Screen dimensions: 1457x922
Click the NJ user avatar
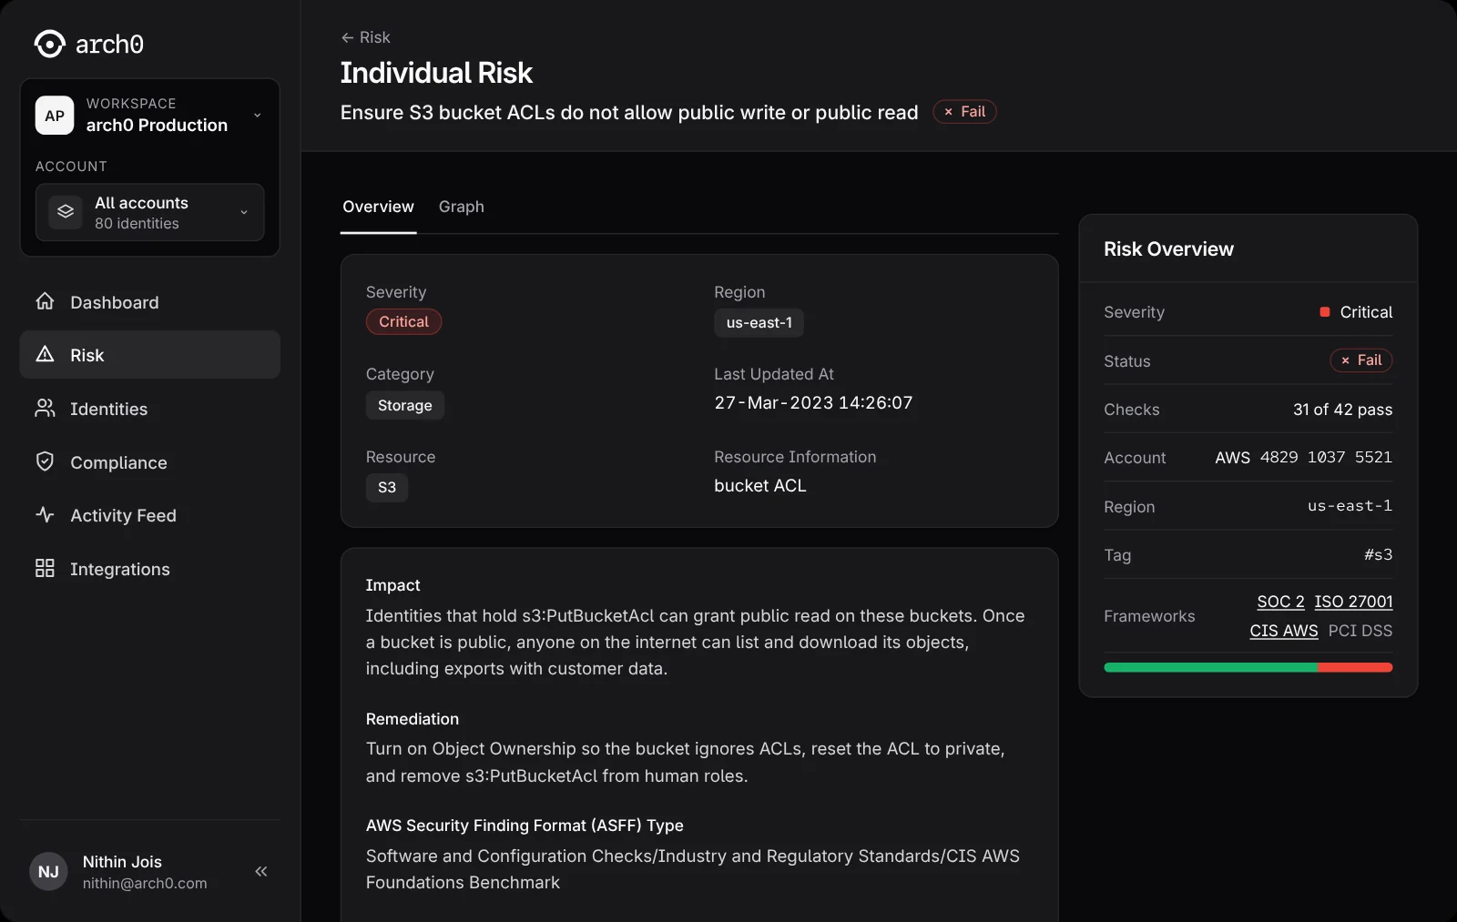(x=48, y=872)
